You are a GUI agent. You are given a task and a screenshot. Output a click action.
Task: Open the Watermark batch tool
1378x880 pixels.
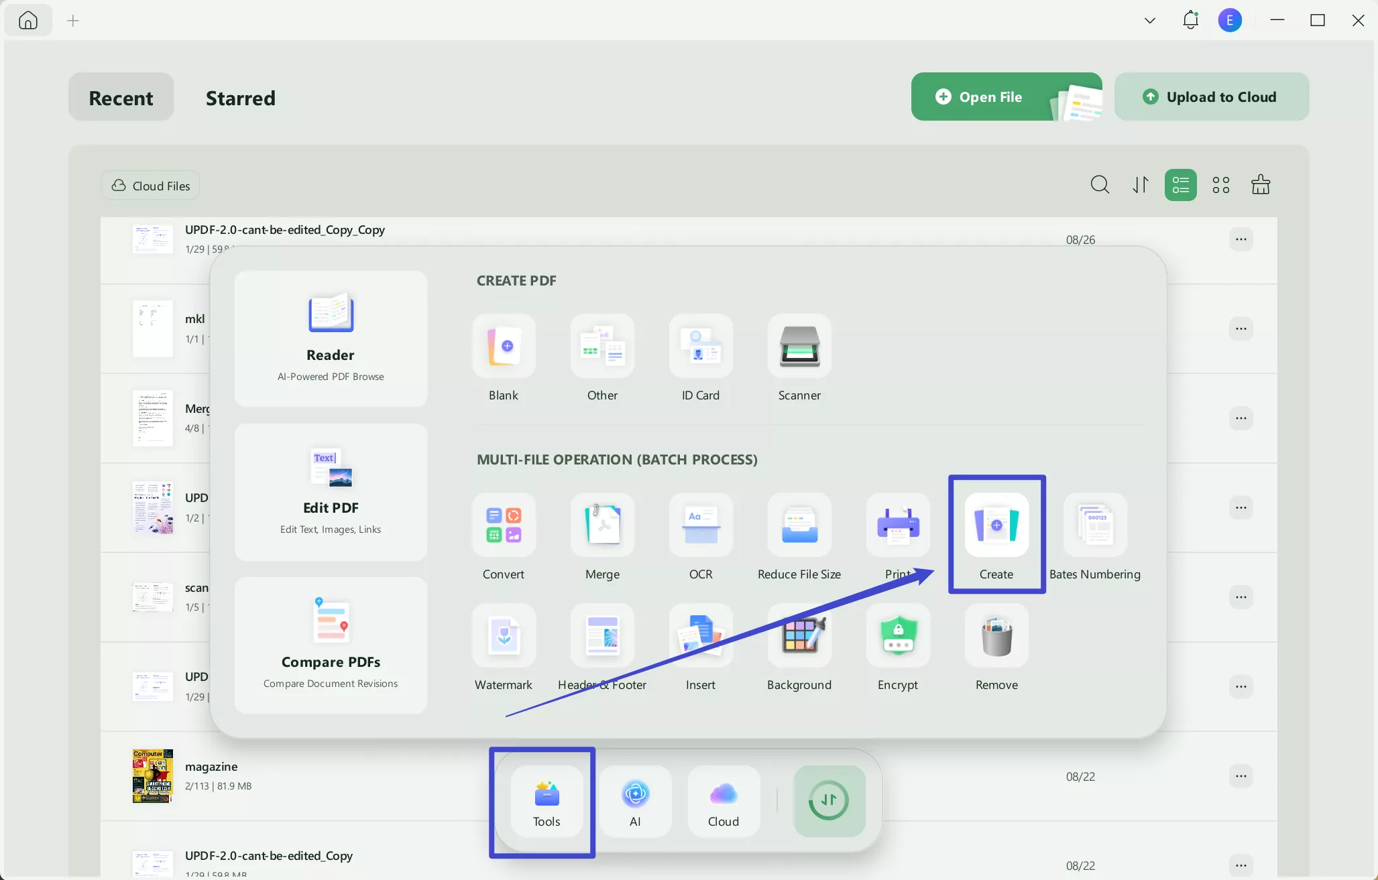504,636
